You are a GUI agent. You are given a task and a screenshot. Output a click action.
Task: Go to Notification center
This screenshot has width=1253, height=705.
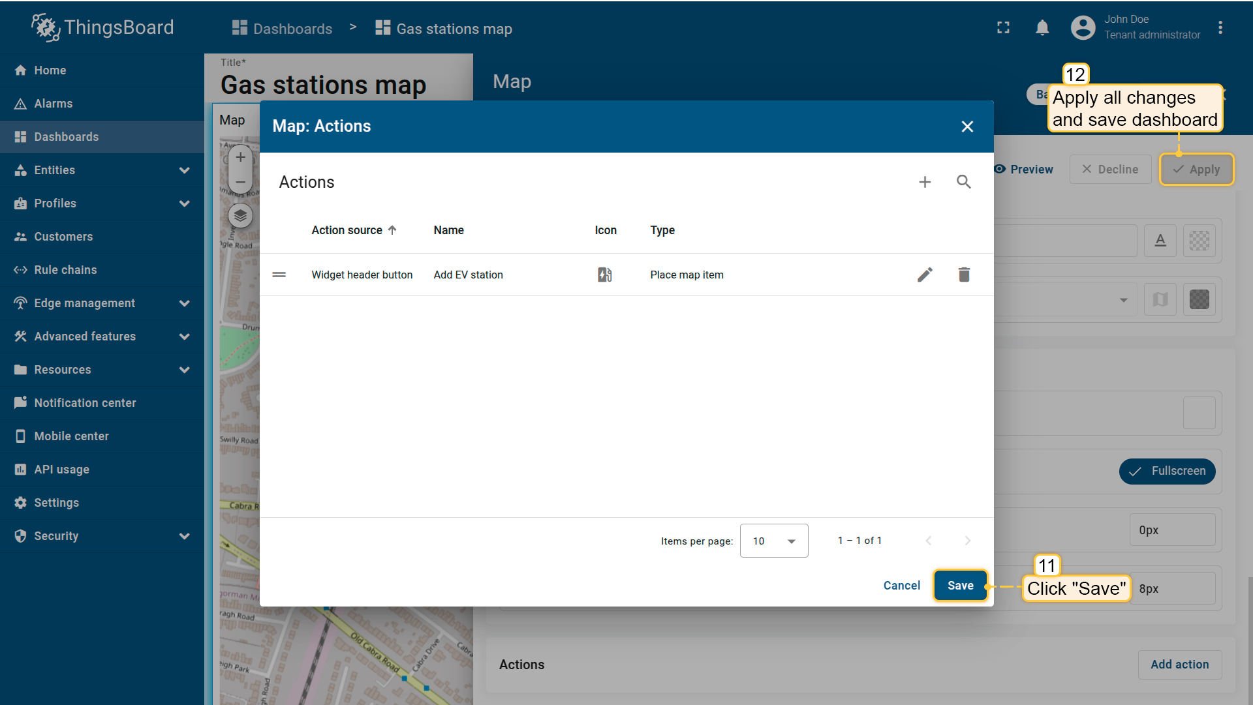(85, 403)
